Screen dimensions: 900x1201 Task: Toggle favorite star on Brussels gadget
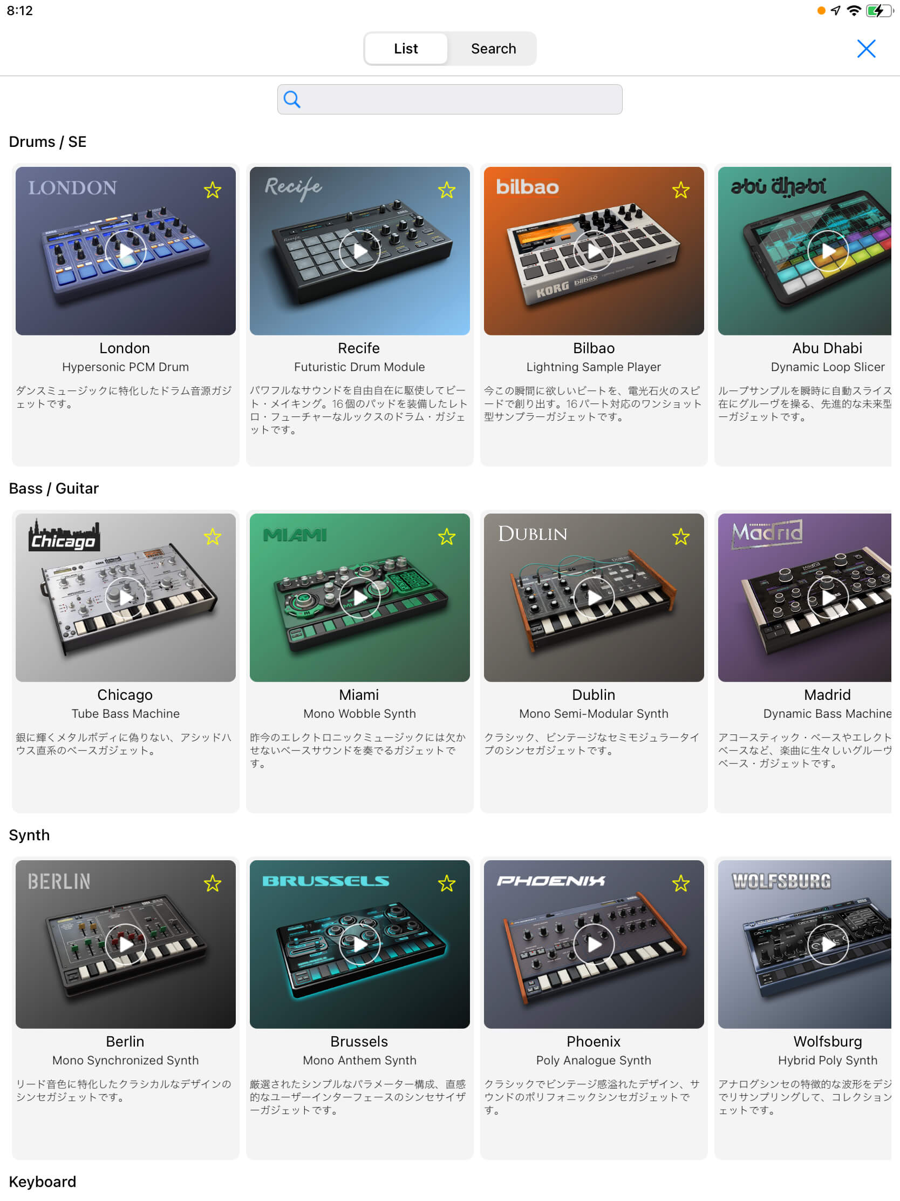[446, 883]
